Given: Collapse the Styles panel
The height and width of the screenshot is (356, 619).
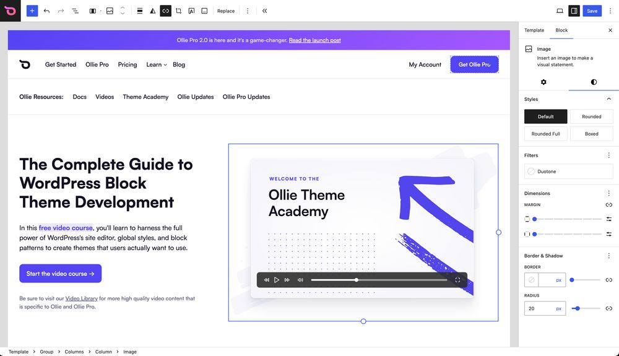Looking at the screenshot, I should point(608,99).
